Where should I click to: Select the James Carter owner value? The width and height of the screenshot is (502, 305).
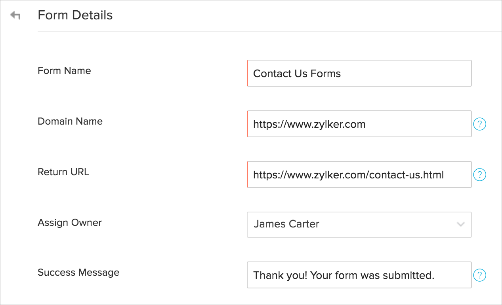[x=286, y=224]
